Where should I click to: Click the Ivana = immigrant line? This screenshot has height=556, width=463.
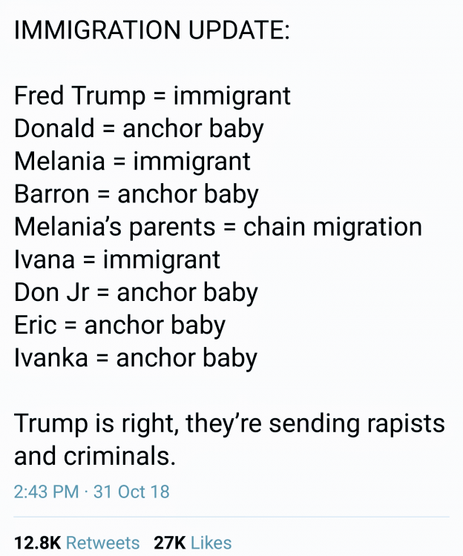pyautogui.click(x=117, y=260)
